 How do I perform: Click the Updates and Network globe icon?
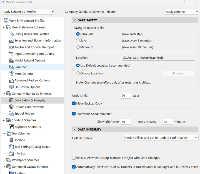coord(11,107)
